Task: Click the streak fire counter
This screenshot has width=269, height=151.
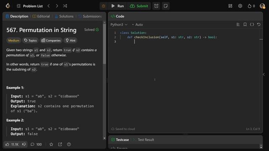Action: pyautogui.click(x=251, y=6)
